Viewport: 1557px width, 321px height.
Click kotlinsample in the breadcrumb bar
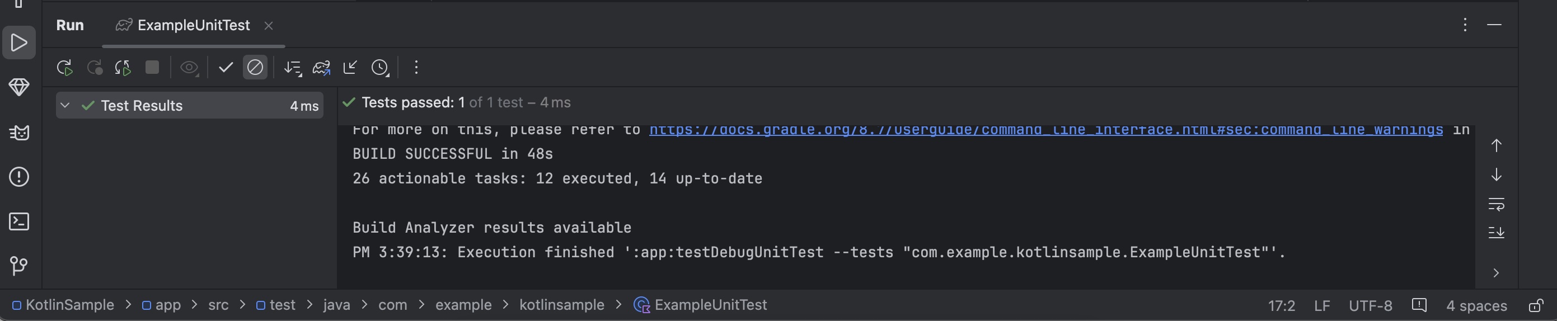pyautogui.click(x=561, y=305)
